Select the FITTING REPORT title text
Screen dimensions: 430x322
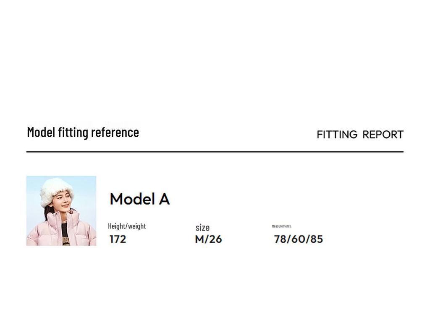360,135
